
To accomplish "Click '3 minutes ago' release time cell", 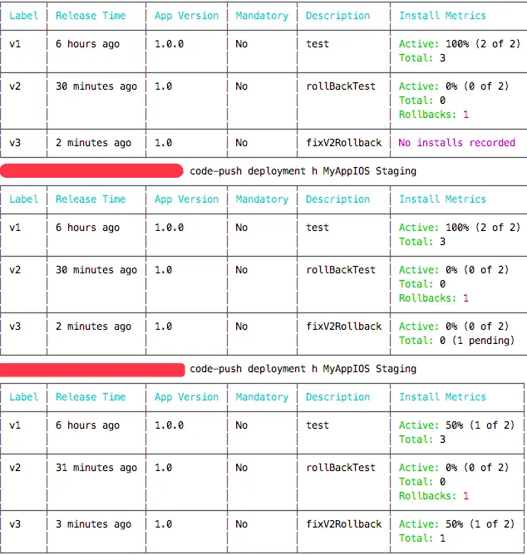I will pyautogui.click(x=93, y=524).
